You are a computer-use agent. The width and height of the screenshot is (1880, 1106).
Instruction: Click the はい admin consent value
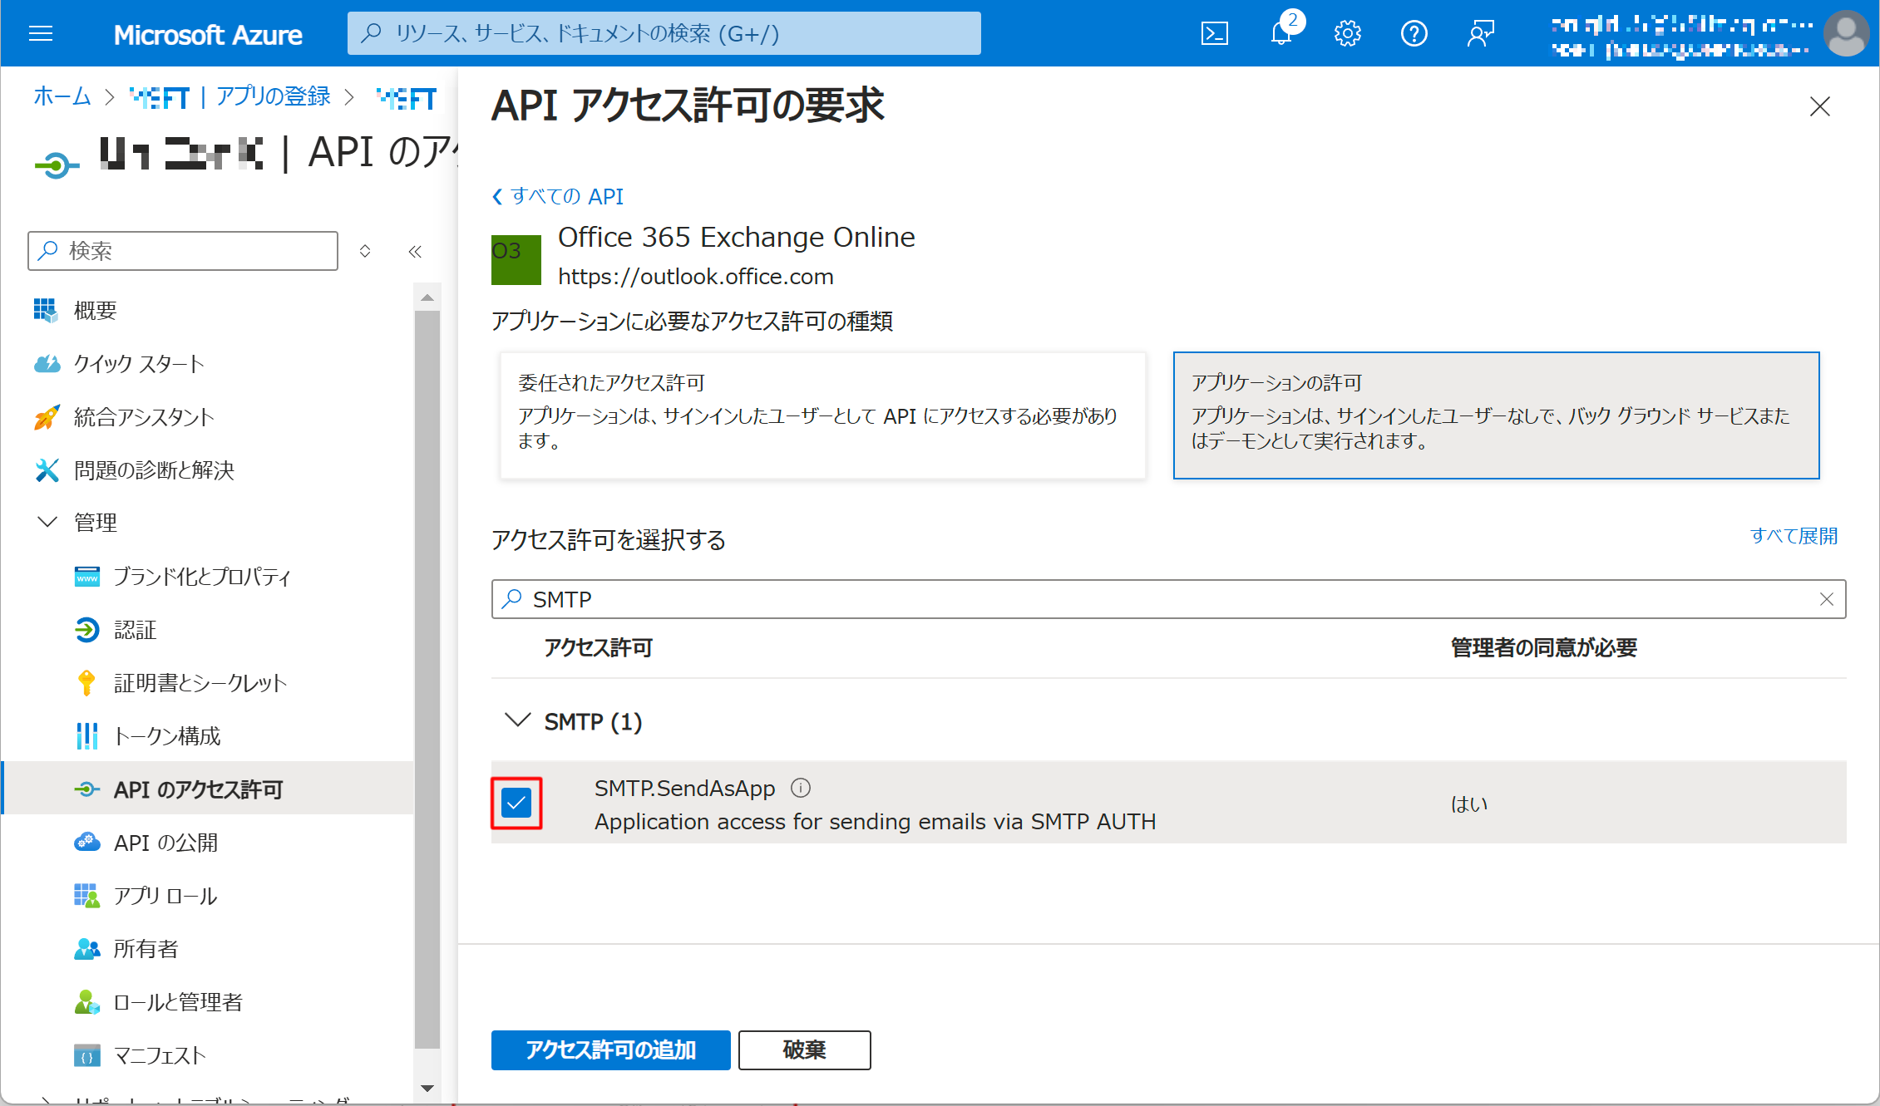(1469, 804)
